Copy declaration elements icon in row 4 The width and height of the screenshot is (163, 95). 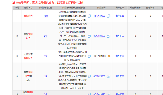pyautogui.click(x=89, y=76)
